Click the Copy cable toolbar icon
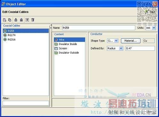 10,20
